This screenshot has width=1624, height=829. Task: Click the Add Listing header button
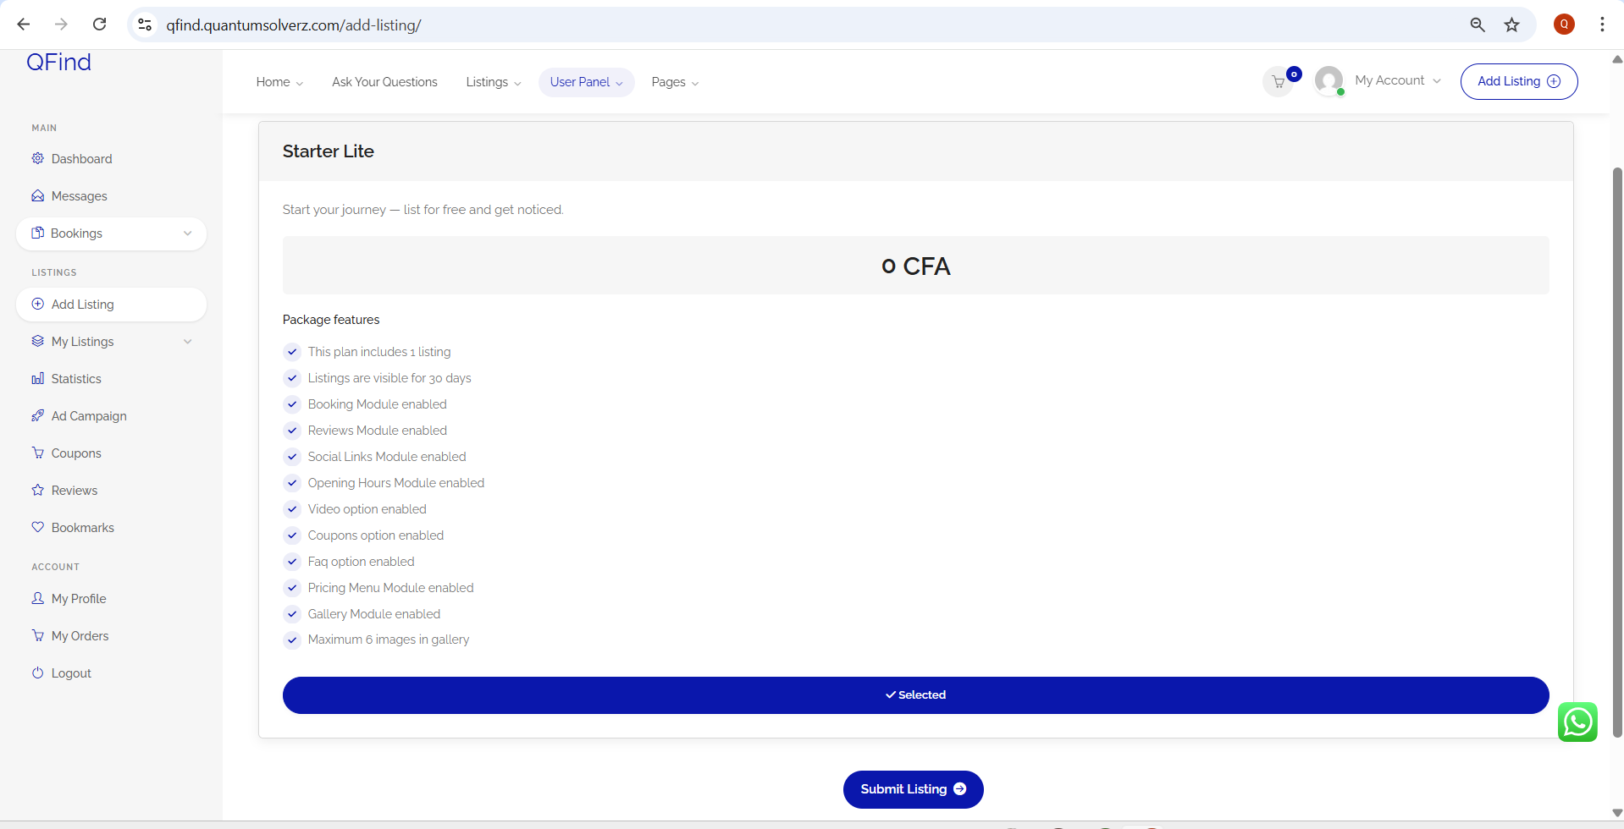pyautogui.click(x=1518, y=81)
